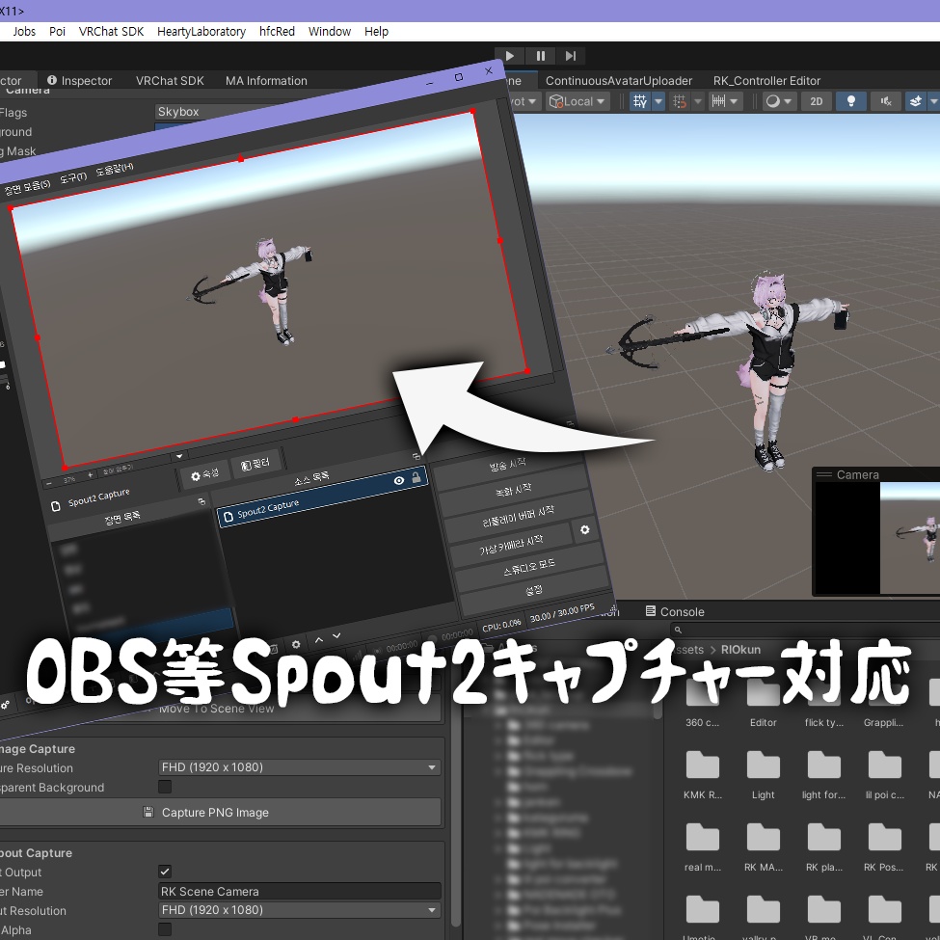
Task: Click the sender name field RK Scene Camera
Action: (299, 892)
